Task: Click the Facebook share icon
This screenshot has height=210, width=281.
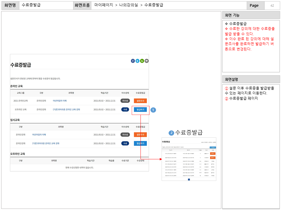Action: [133, 61]
